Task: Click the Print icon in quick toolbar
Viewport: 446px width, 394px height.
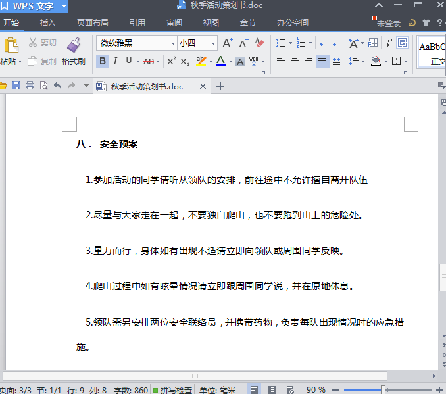Action: coord(30,86)
